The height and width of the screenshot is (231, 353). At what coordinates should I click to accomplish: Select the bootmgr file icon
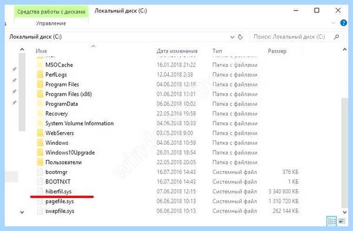[40, 172]
